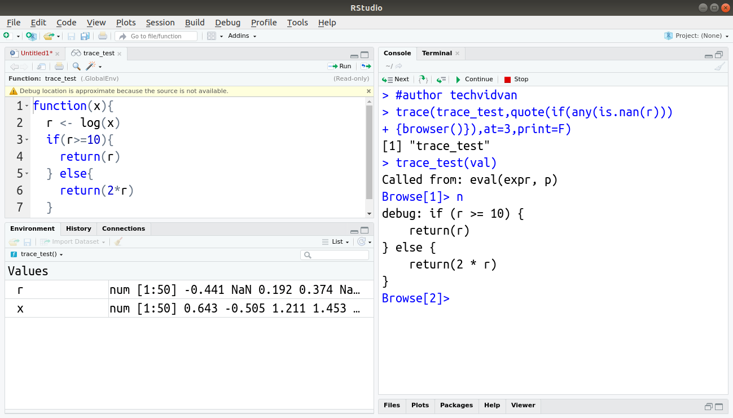Click Step into function icon

[423, 80]
